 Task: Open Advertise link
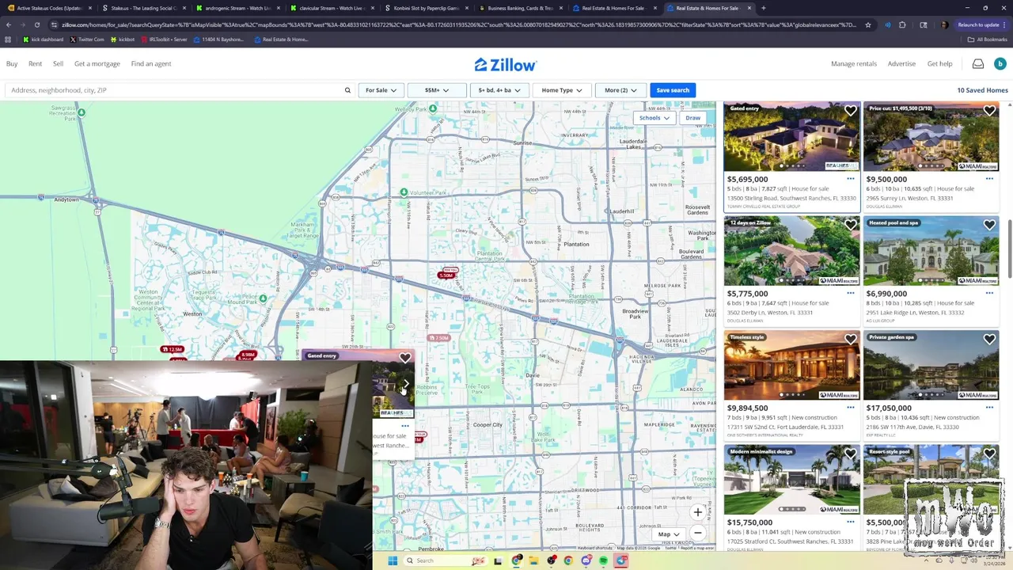coord(901,64)
